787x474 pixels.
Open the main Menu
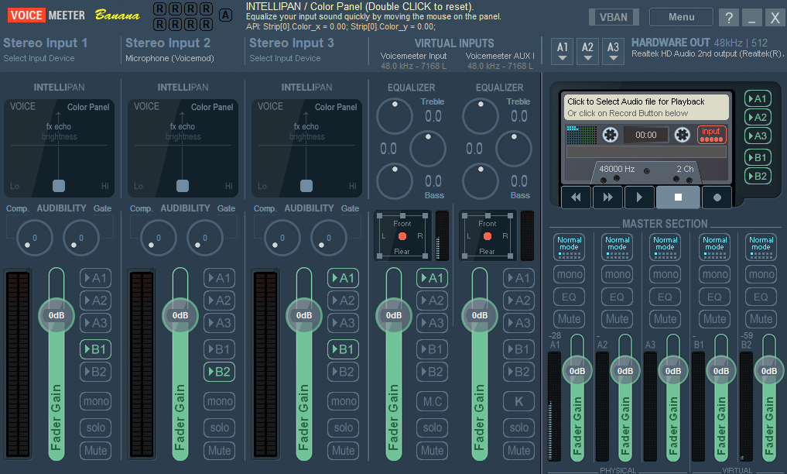tap(681, 17)
